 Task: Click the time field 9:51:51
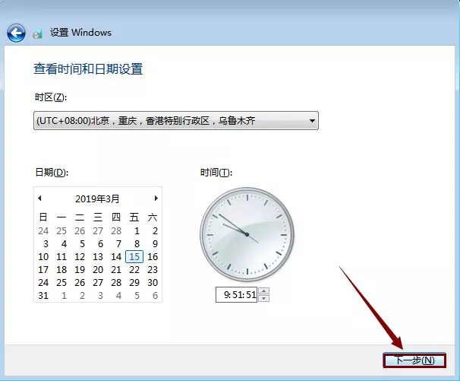point(237,294)
